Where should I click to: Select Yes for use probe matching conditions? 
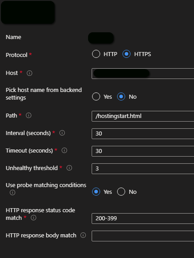coord(96,192)
